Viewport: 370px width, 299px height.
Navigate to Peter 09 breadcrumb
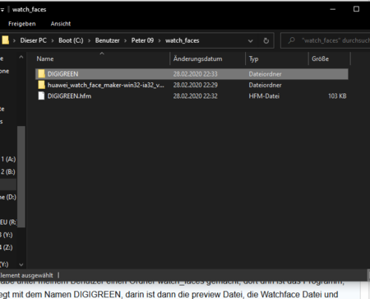click(142, 40)
